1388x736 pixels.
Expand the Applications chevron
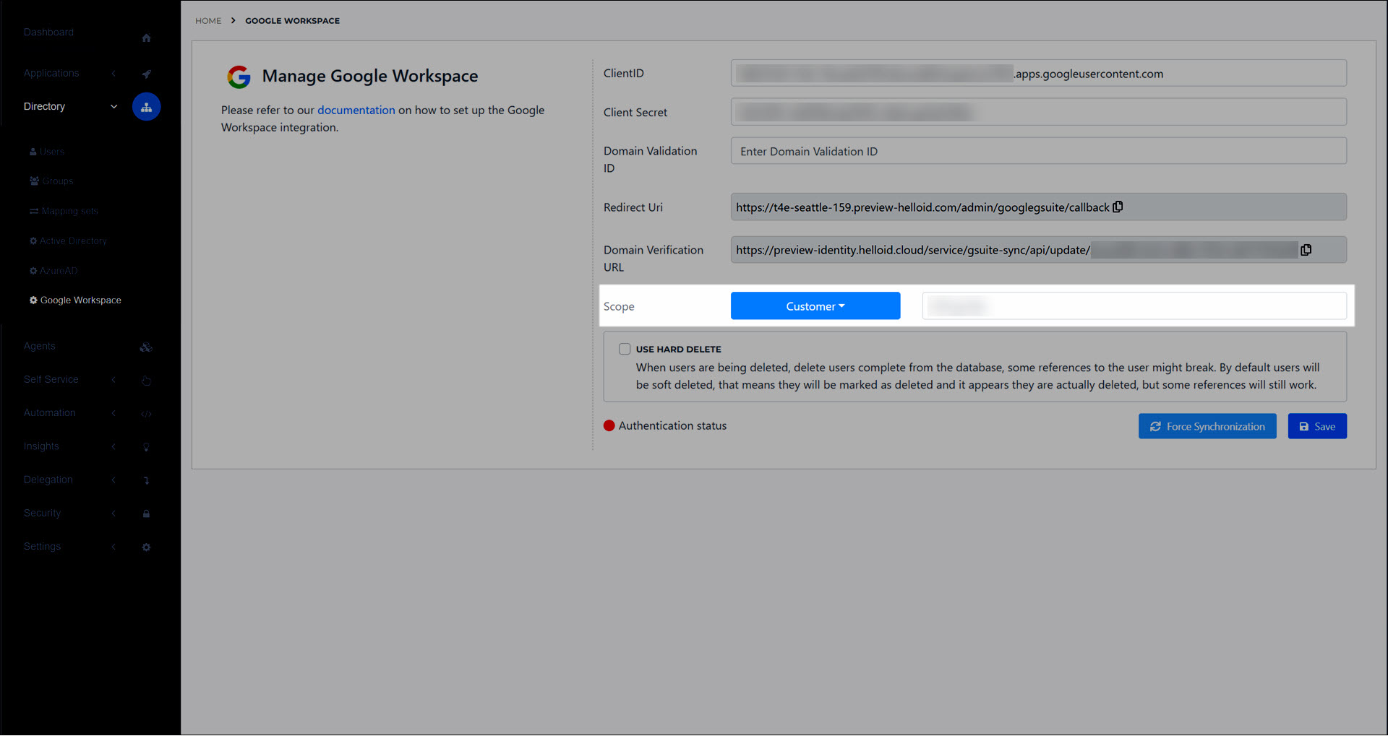pos(113,73)
